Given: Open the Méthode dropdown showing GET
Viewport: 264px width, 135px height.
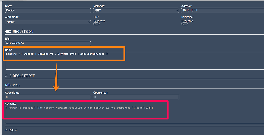Looking at the screenshot, I should point(136,11).
